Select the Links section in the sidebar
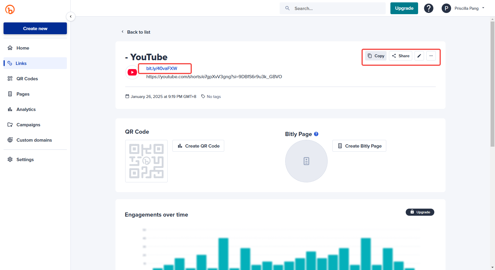 click(x=21, y=63)
